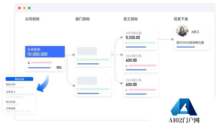Open the 指标信息 panel header
Viewport: 218px width, 123px height.
point(19,79)
